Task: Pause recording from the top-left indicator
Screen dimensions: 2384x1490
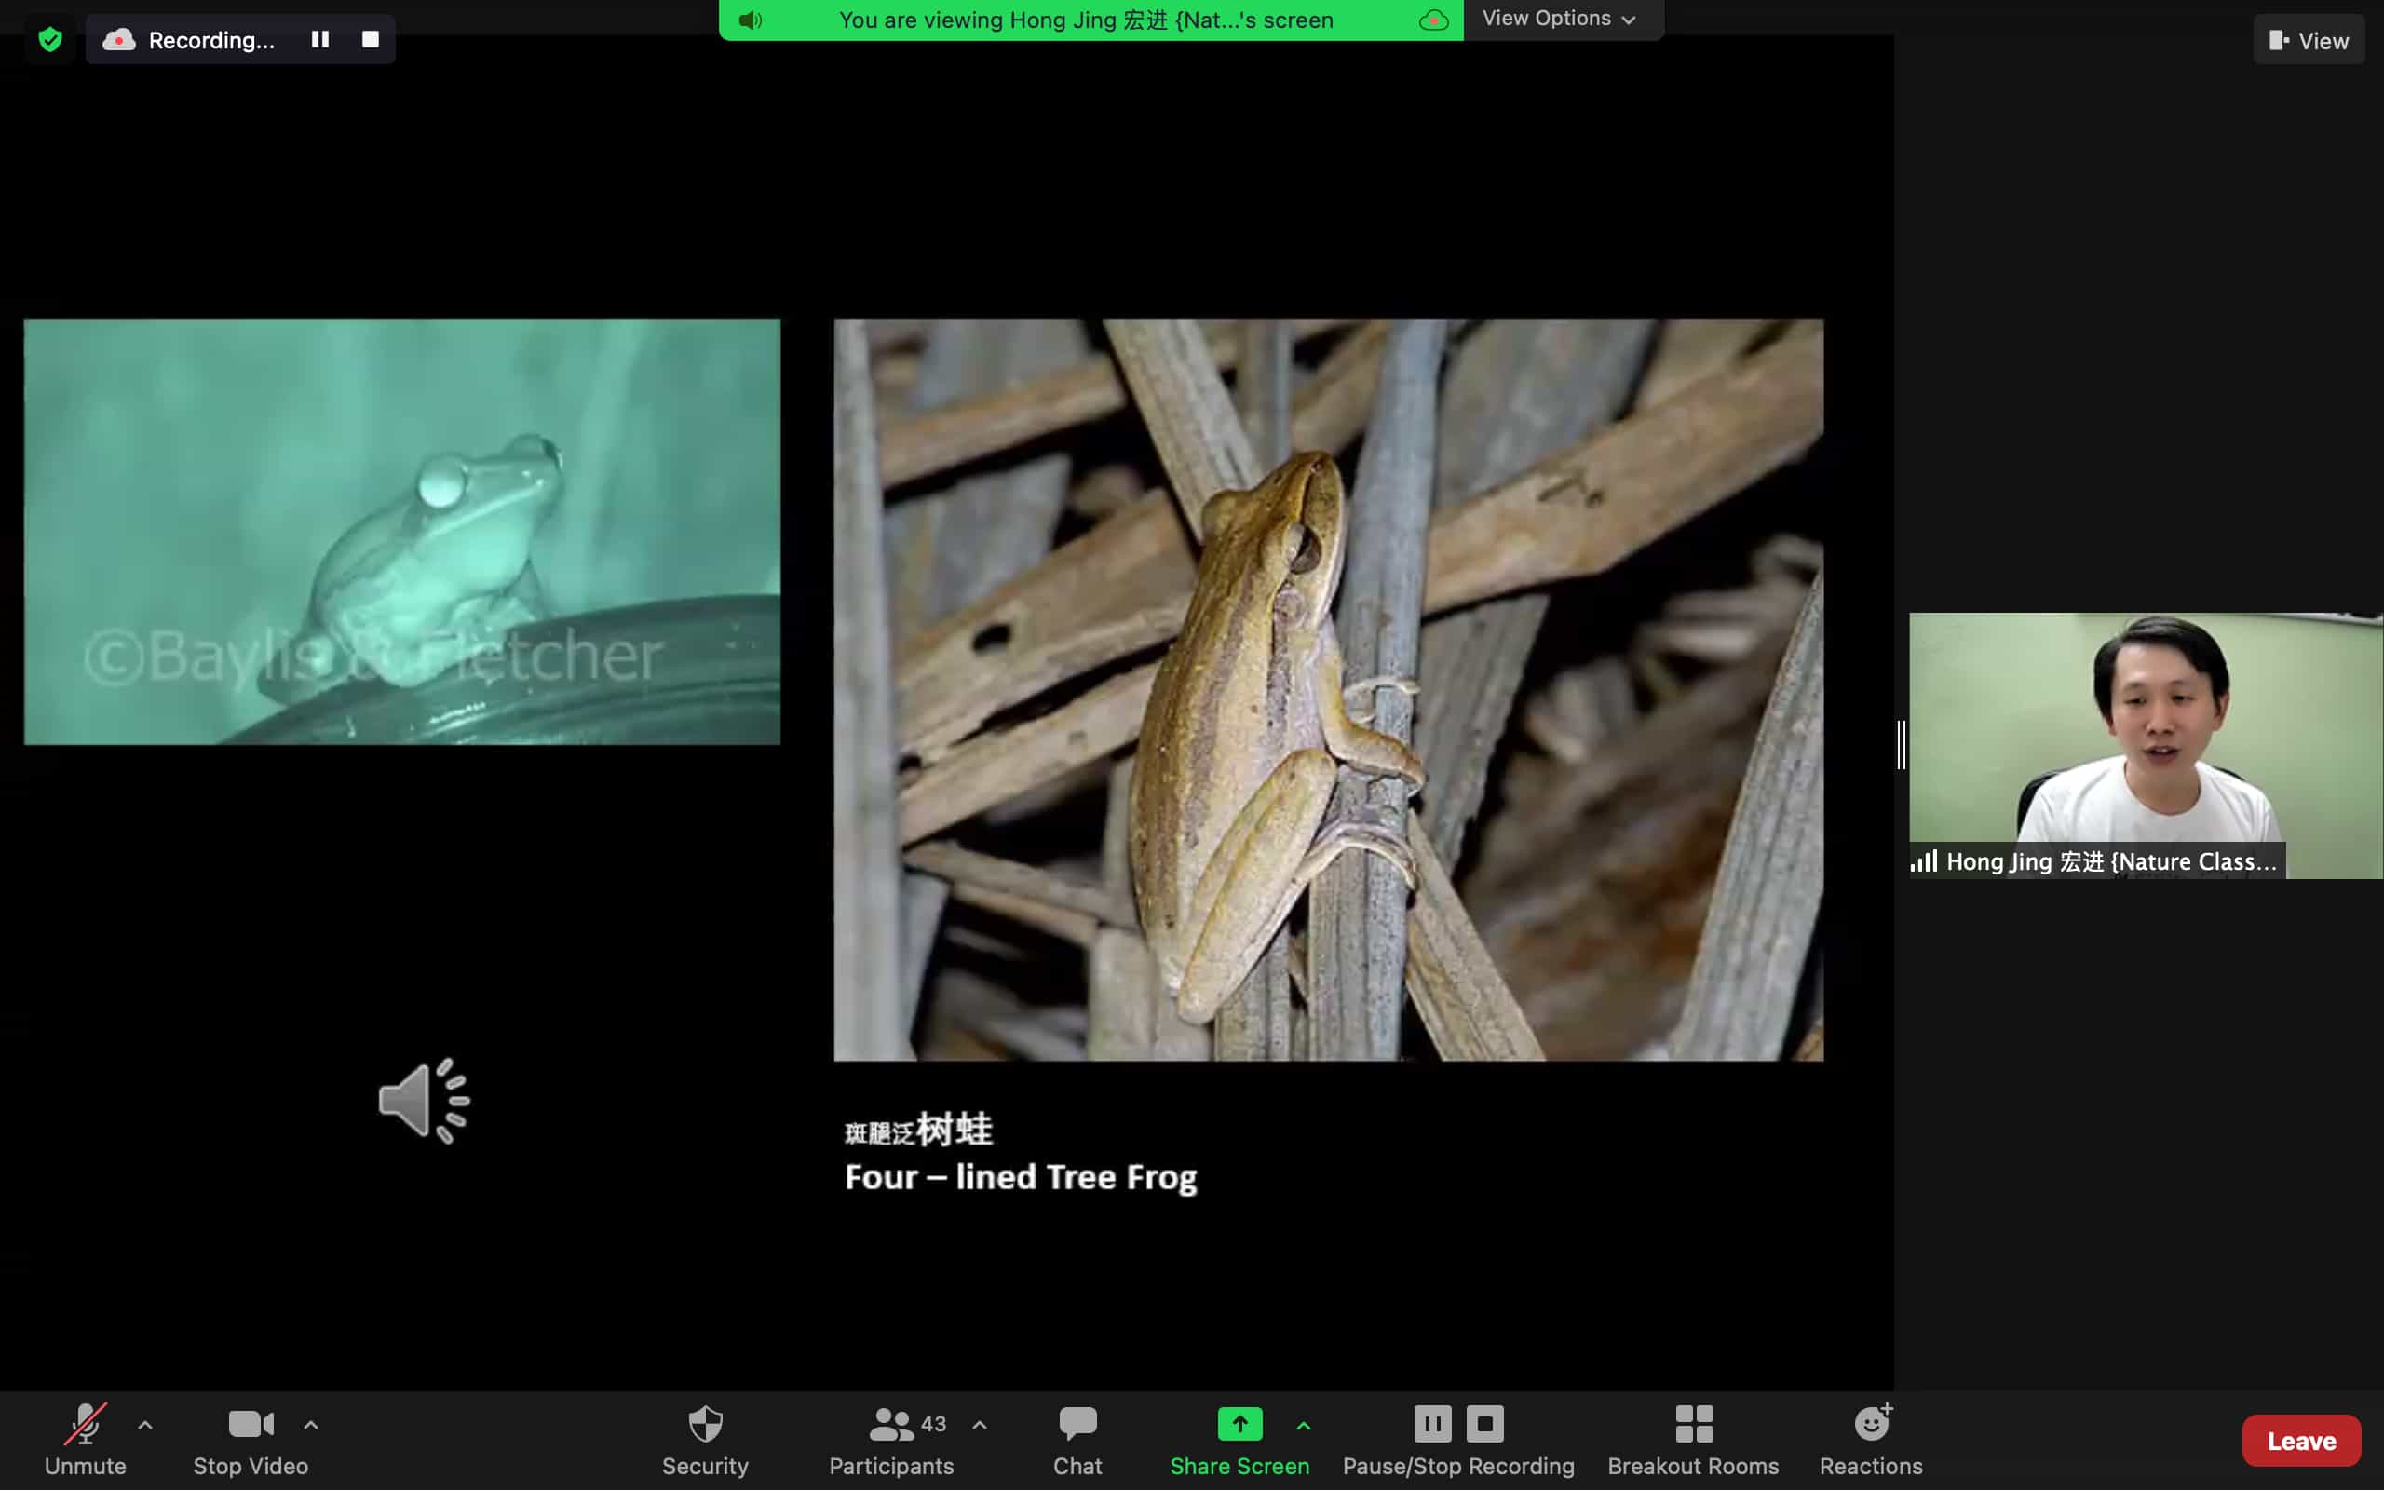Action: coord(320,39)
